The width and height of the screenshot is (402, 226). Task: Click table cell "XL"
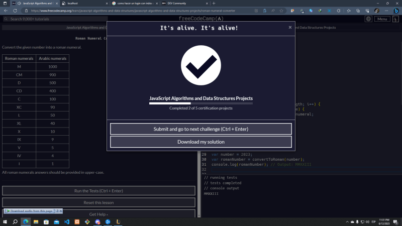19,123
